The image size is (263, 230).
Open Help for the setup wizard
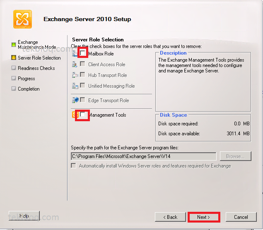click(24, 216)
